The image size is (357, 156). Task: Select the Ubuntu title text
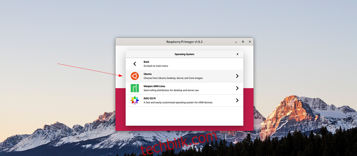148,74
